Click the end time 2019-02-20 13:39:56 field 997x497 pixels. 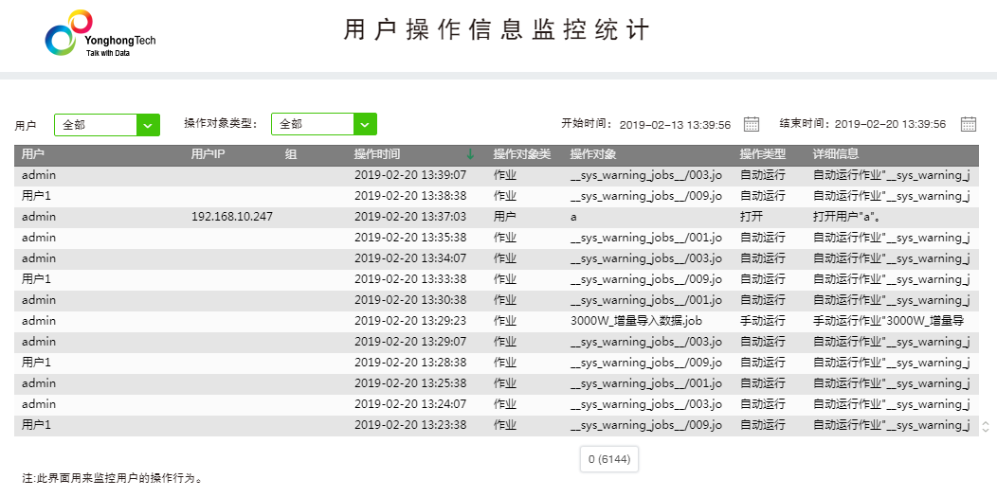[x=890, y=124]
